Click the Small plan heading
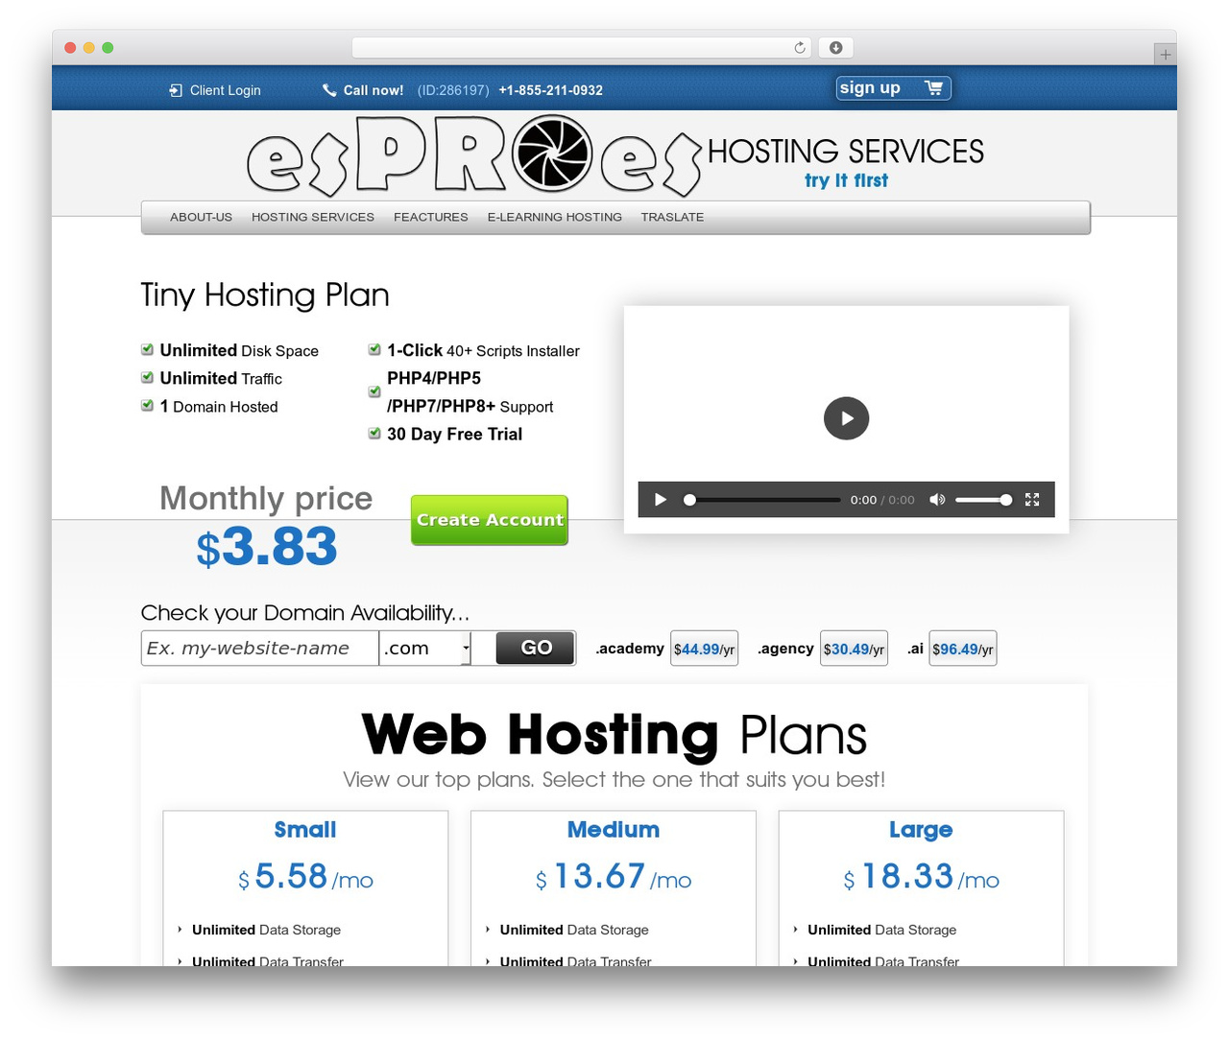Viewport: 1229px width, 1040px height. [305, 830]
